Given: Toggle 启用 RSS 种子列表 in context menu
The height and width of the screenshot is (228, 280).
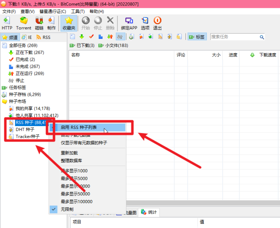Looking at the screenshot, I should 87,127.
